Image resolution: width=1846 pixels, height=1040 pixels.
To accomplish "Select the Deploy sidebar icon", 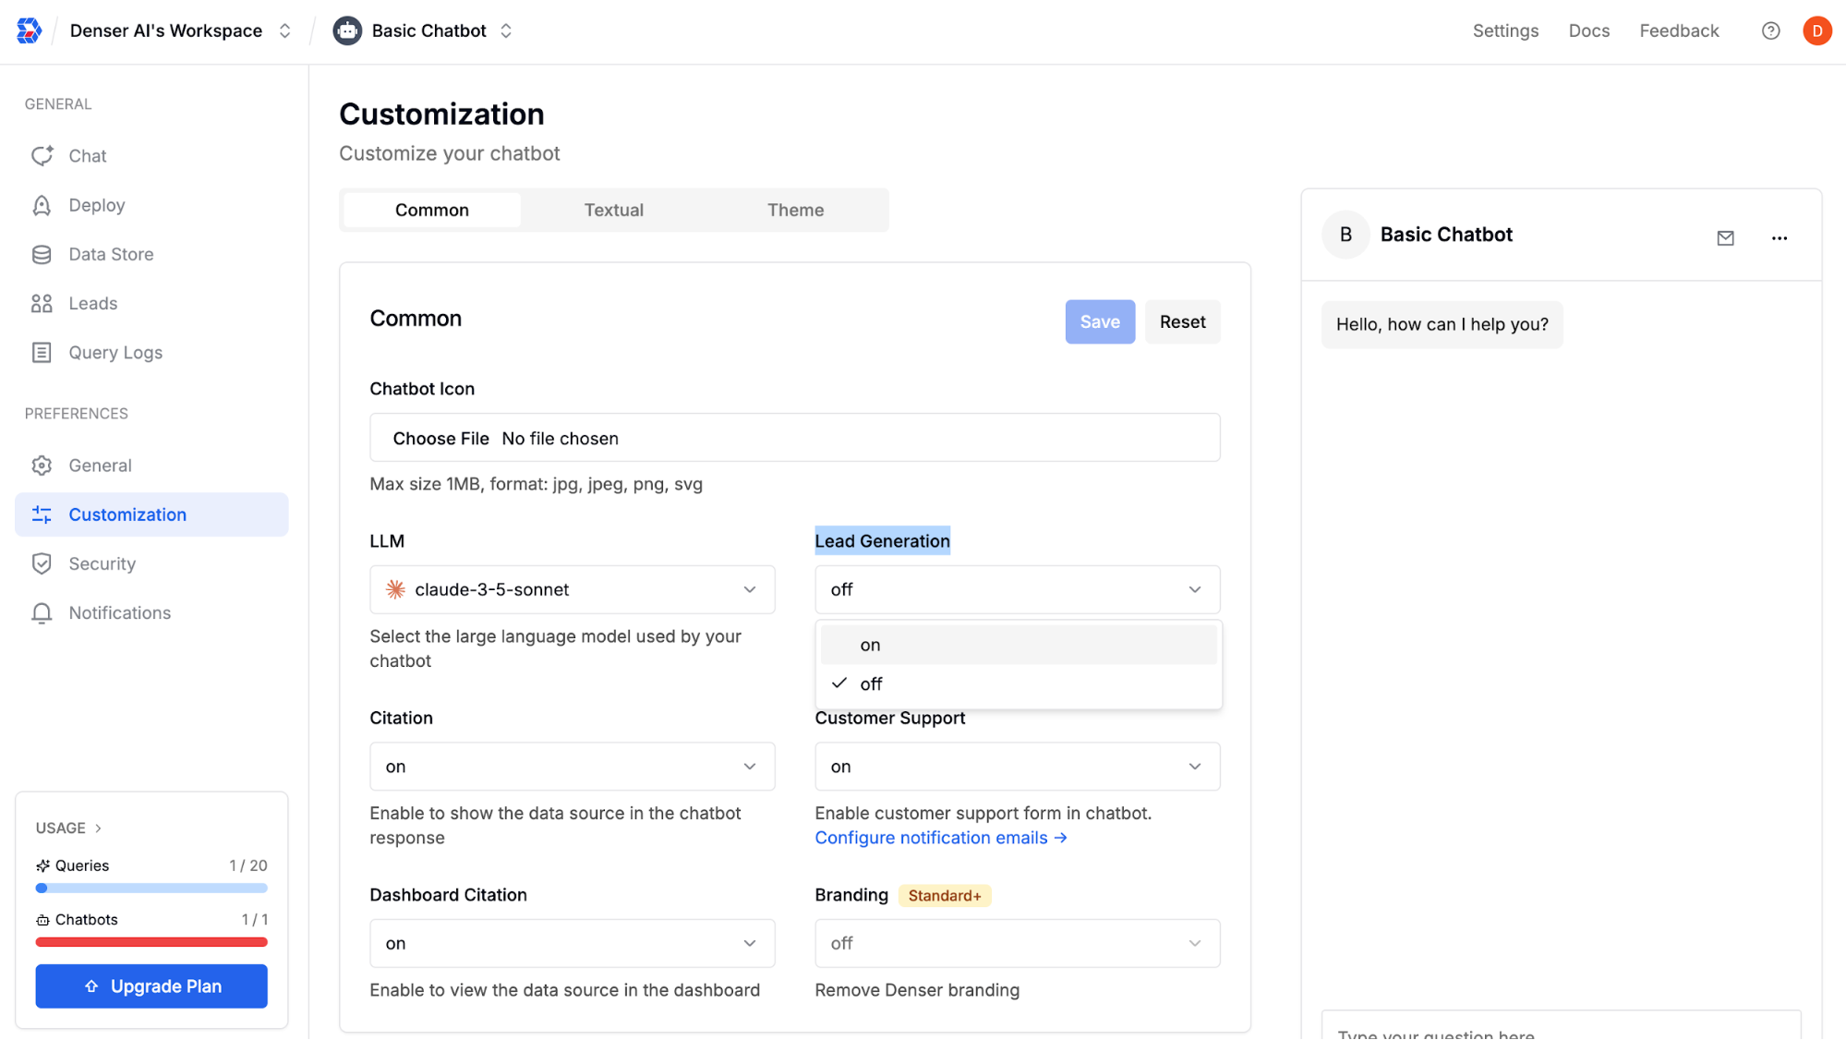I will point(96,204).
